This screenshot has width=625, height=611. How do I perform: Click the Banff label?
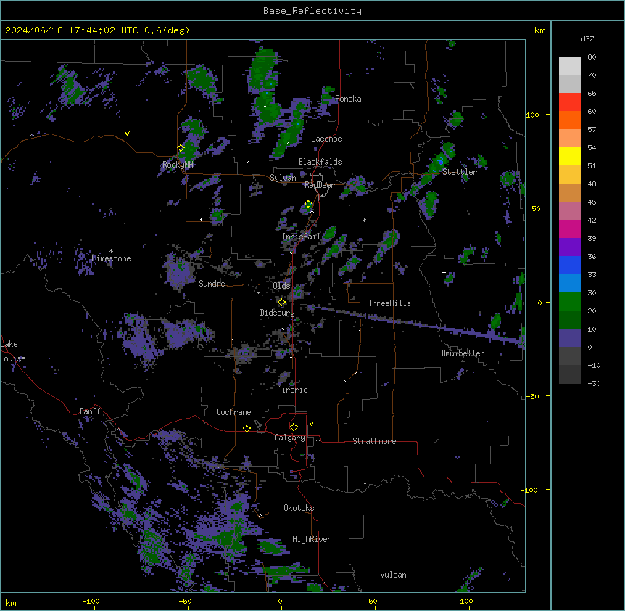[90, 411]
